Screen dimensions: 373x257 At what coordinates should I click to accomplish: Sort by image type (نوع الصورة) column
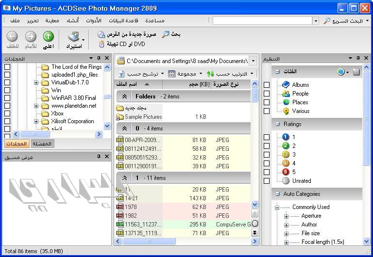[231, 84]
